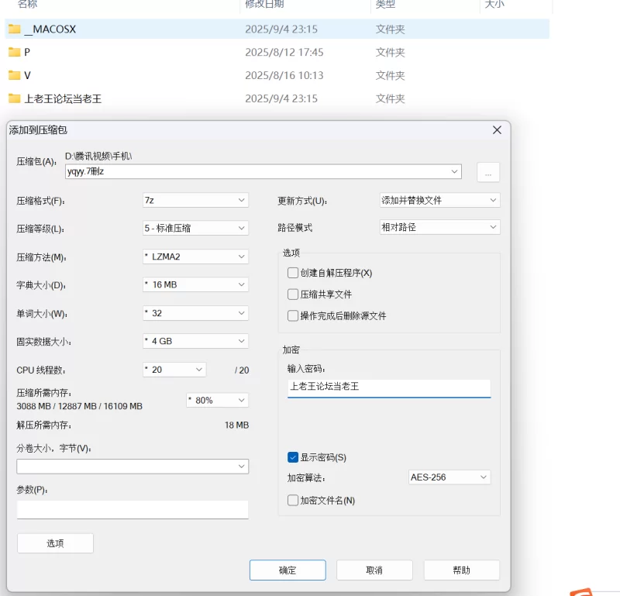
Task: Sort by the 名称 column header
Action: 27,5
